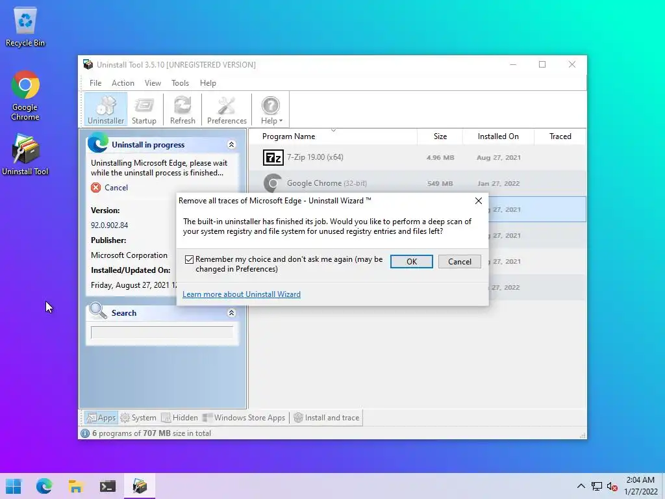Click the Traced column header
Screen dimensions: 665x499
560,136
